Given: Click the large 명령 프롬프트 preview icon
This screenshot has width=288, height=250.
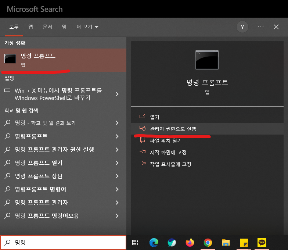Looking at the screenshot, I should pos(207,60).
